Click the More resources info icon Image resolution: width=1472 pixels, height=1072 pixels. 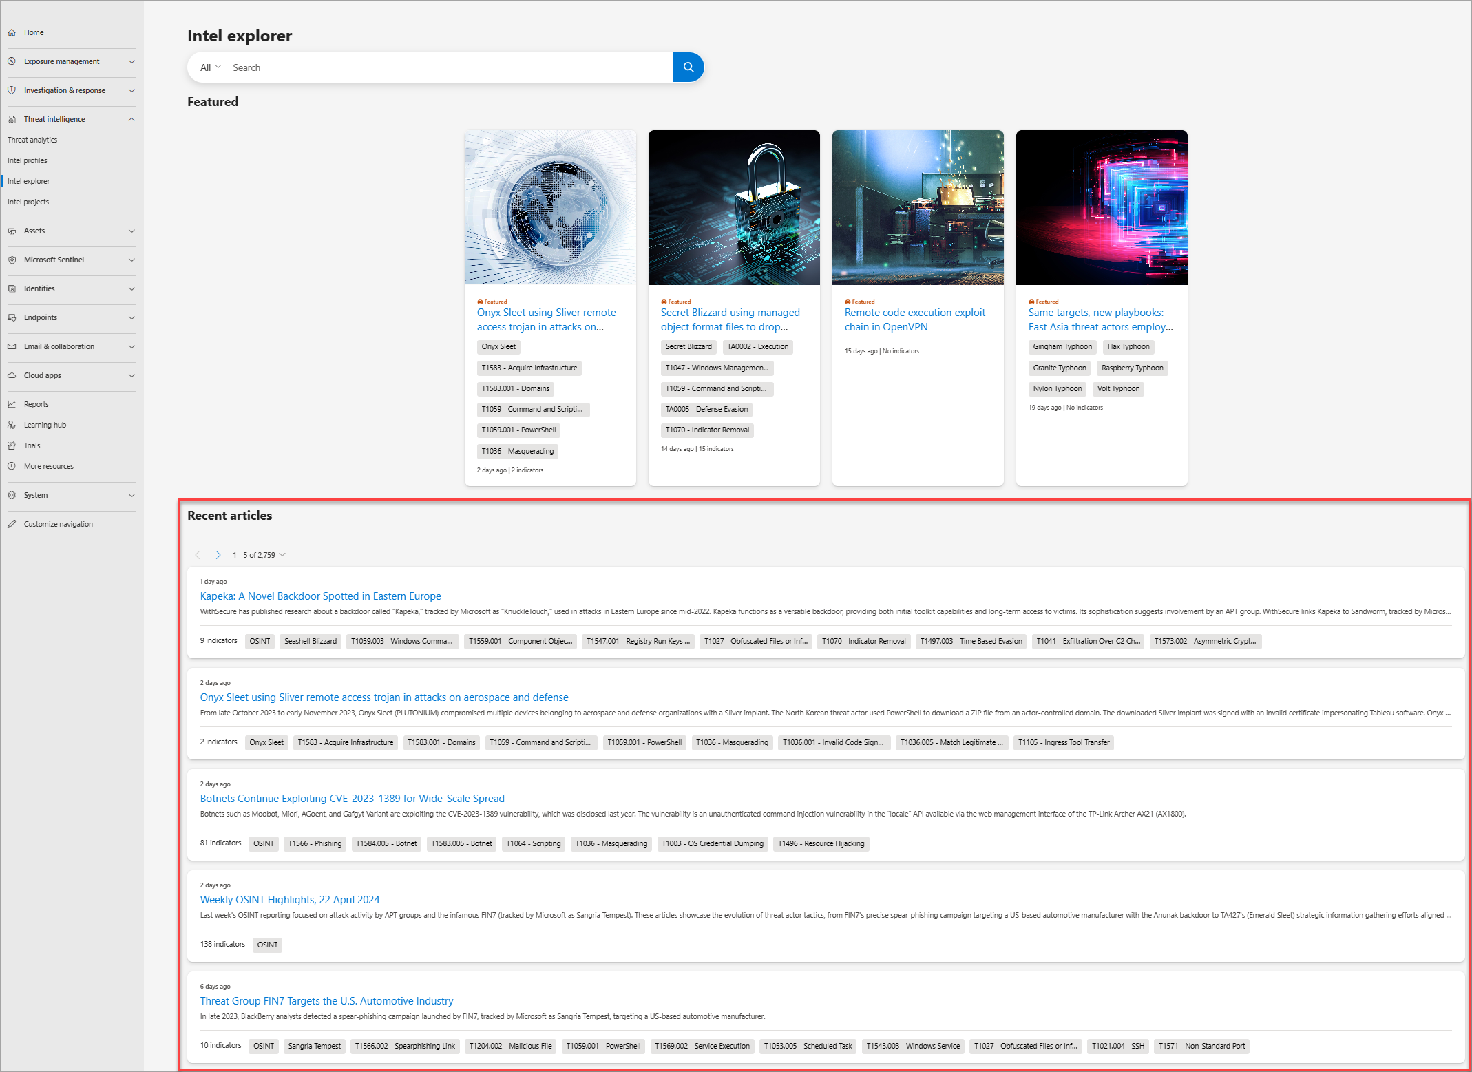click(12, 466)
